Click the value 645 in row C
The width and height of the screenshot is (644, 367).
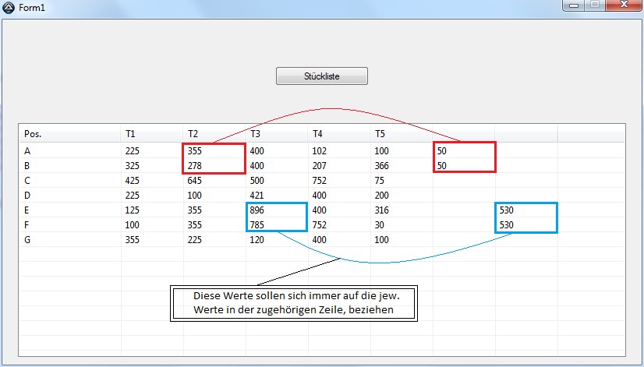(196, 181)
